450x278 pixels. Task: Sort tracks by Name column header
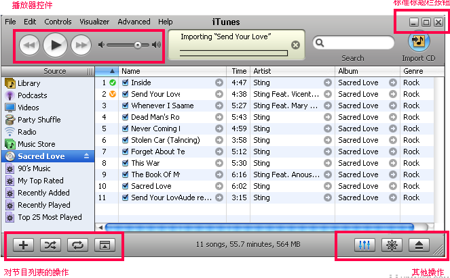(172, 71)
